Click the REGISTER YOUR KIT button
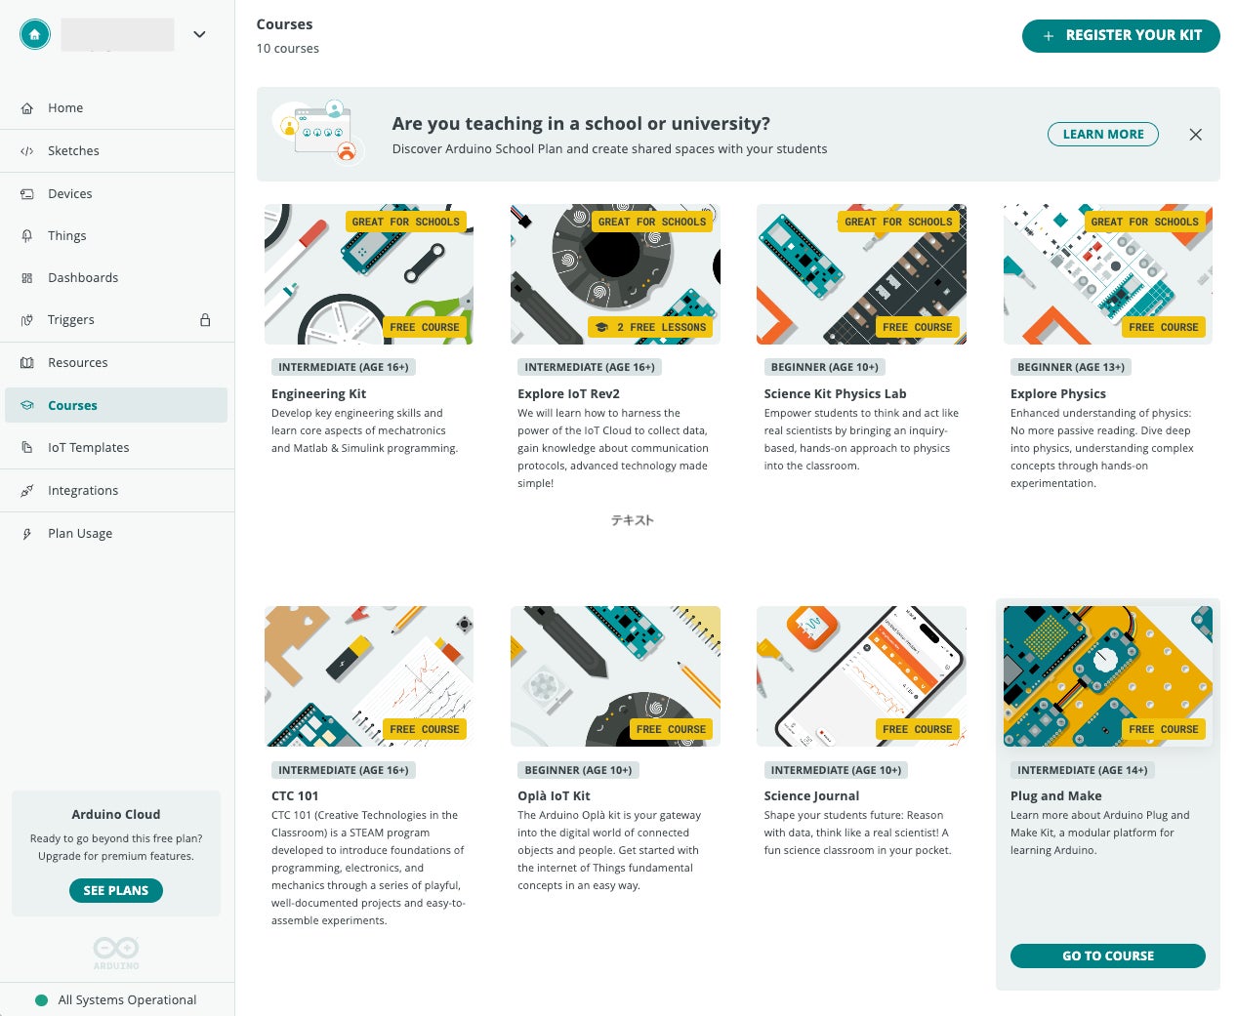This screenshot has height=1016, width=1237. pyautogui.click(x=1121, y=35)
